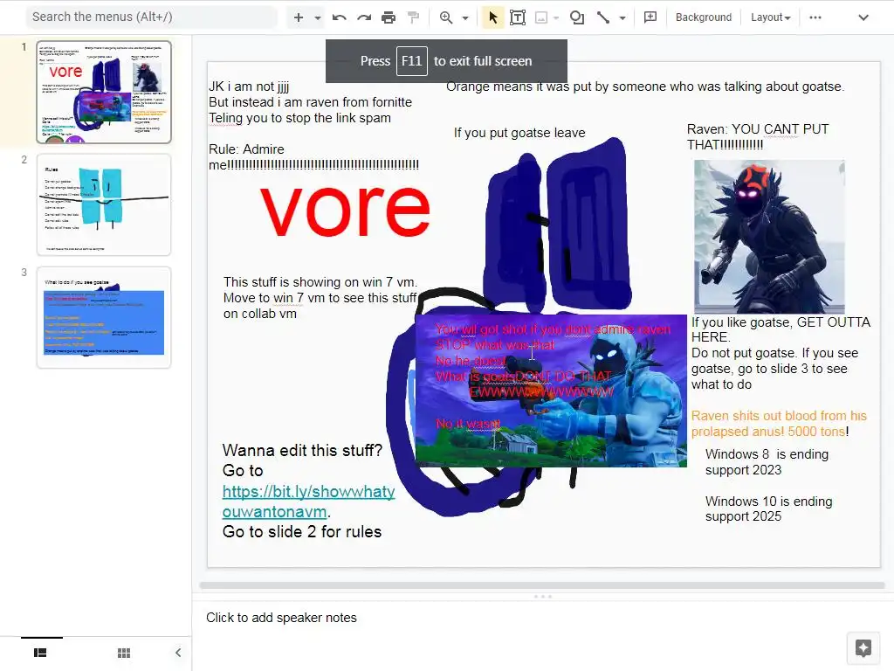This screenshot has width=894, height=671.
Task: Click text 'Raven: YOU CANT PUT THAT!!!'
Action: coord(758,137)
